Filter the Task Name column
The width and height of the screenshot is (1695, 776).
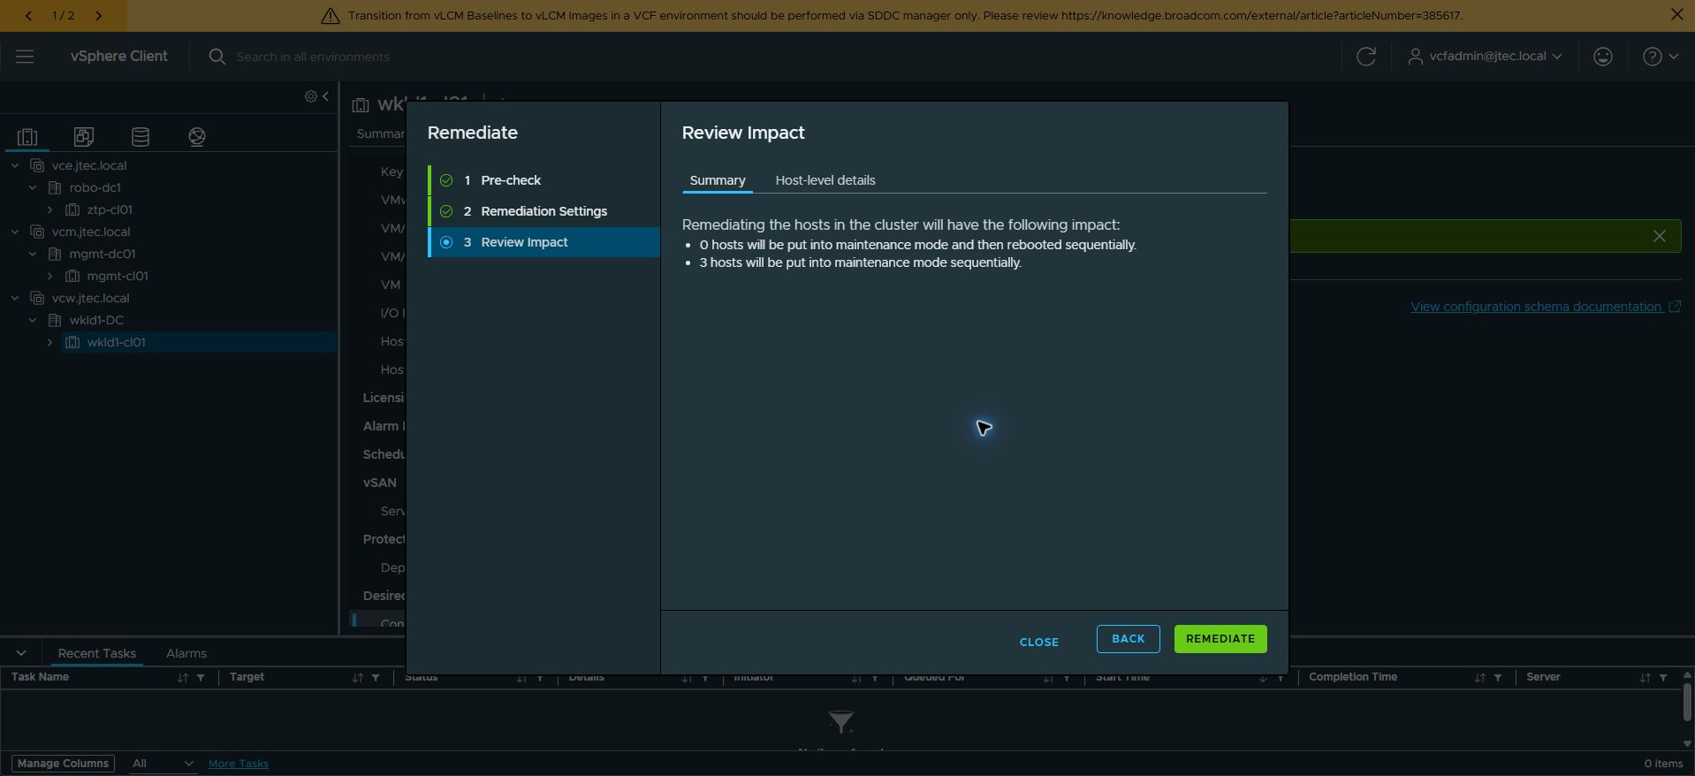tap(201, 678)
